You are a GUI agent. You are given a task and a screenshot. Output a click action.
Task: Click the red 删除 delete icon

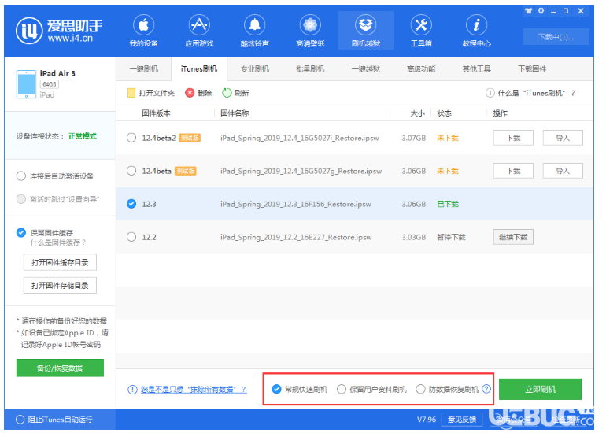click(190, 93)
